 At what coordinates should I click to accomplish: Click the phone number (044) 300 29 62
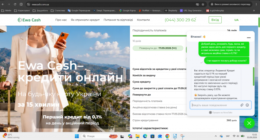click(x=180, y=20)
